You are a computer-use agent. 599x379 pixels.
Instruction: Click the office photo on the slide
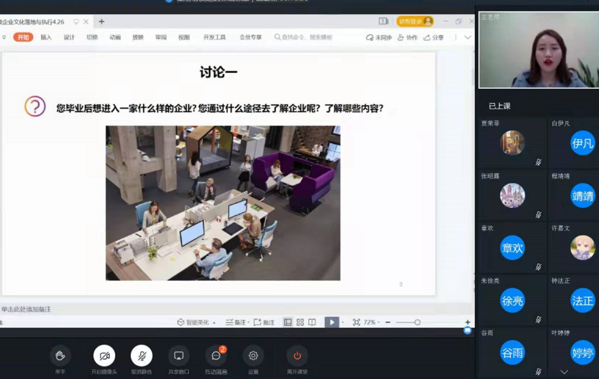(x=223, y=203)
